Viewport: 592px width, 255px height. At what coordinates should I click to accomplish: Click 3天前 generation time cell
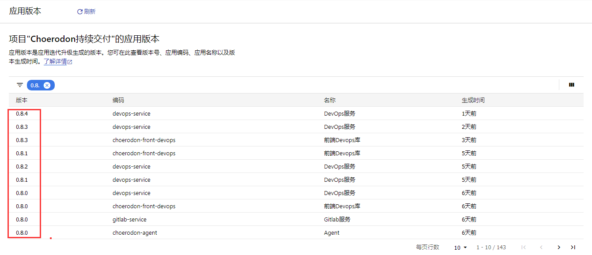pos(469,140)
